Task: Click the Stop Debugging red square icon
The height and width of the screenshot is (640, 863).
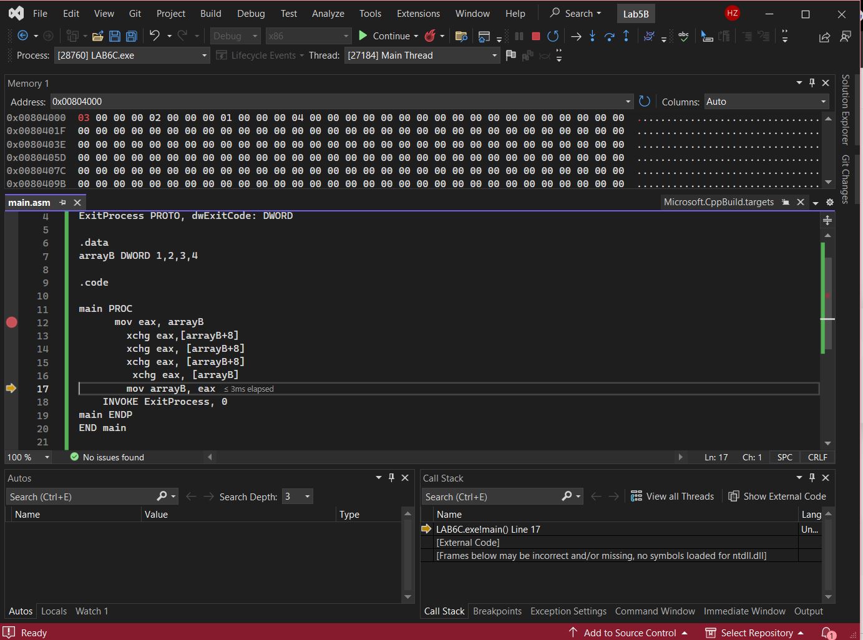Action: [535, 36]
